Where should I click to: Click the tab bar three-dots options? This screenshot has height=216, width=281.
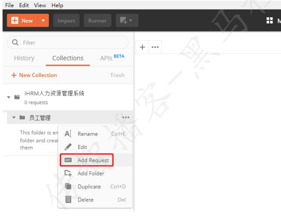point(155,47)
